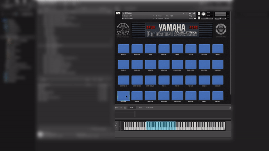Viewport: 269px width, 151px height.
Task: Hit the Tom-Hi pad
Action: 164,80
